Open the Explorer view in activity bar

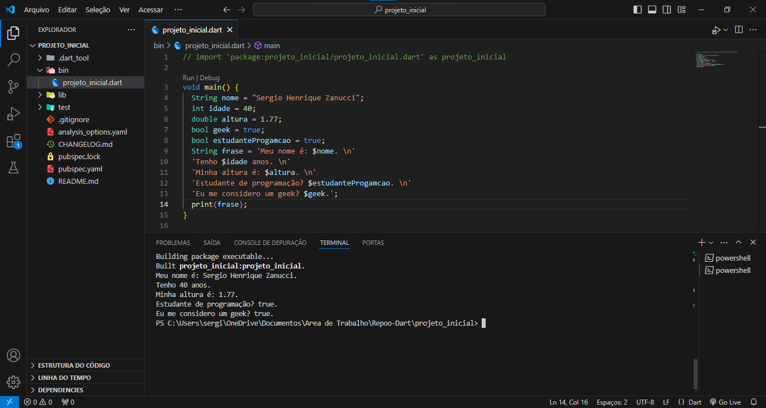[13, 33]
